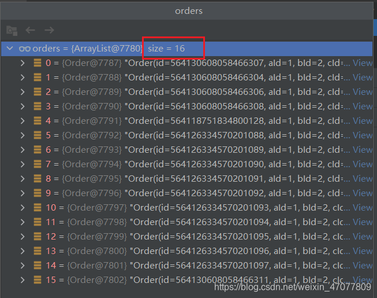Viewport: 377px width, 298px height.
Task: Expand element 10 Order@7797
Action: click(23, 208)
